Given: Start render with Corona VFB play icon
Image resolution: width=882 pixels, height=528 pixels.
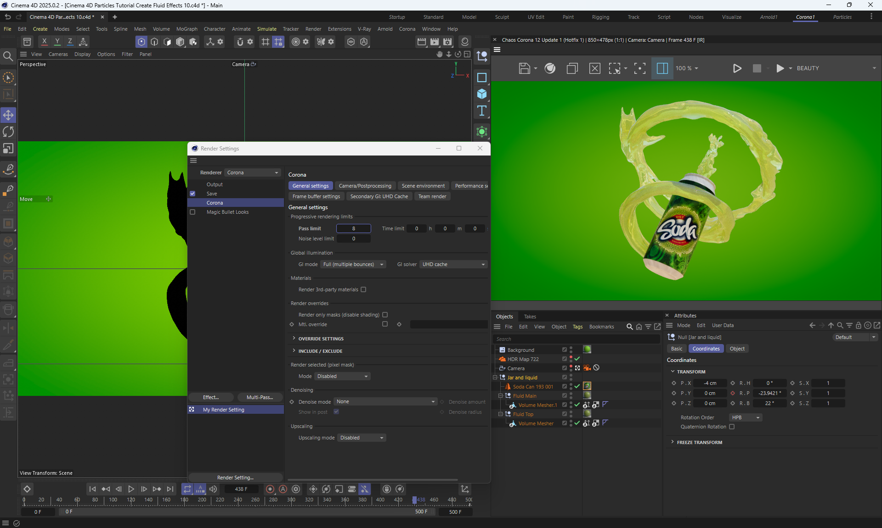Looking at the screenshot, I should pyautogui.click(x=737, y=68).
